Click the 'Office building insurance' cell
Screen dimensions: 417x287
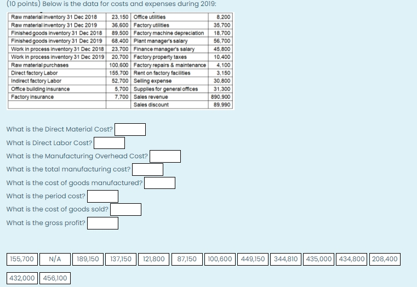click(x=57, y=89)
